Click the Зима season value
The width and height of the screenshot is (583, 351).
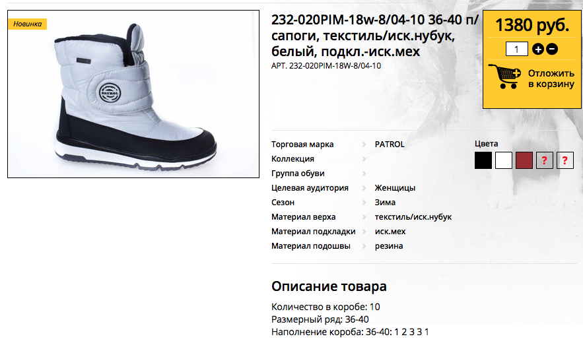385,203
